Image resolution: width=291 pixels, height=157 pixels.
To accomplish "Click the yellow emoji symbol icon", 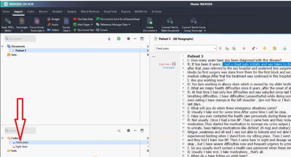I will point(264,48).
